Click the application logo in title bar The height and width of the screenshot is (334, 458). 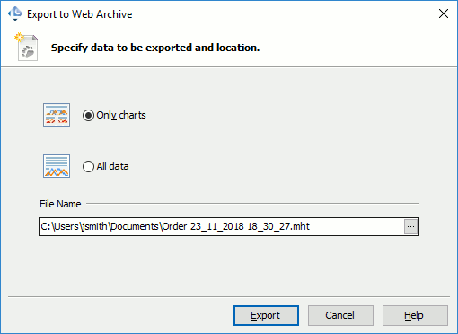(15, 13)
